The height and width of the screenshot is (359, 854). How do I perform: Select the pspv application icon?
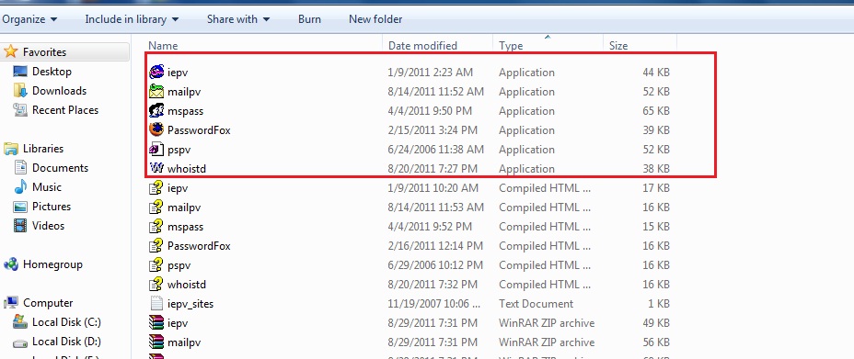tap(156, 150)
